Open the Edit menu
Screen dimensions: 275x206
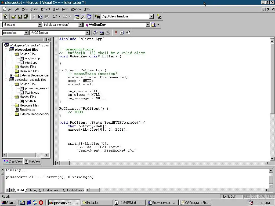pos(17,9)
